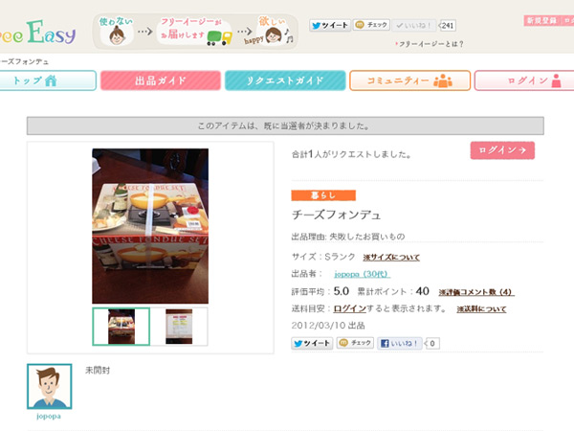Image resolution: width=574 pixels, height=431 pixels.
Task: Open the リクエストガイド navigation tab
Action: tap(285, 80)
